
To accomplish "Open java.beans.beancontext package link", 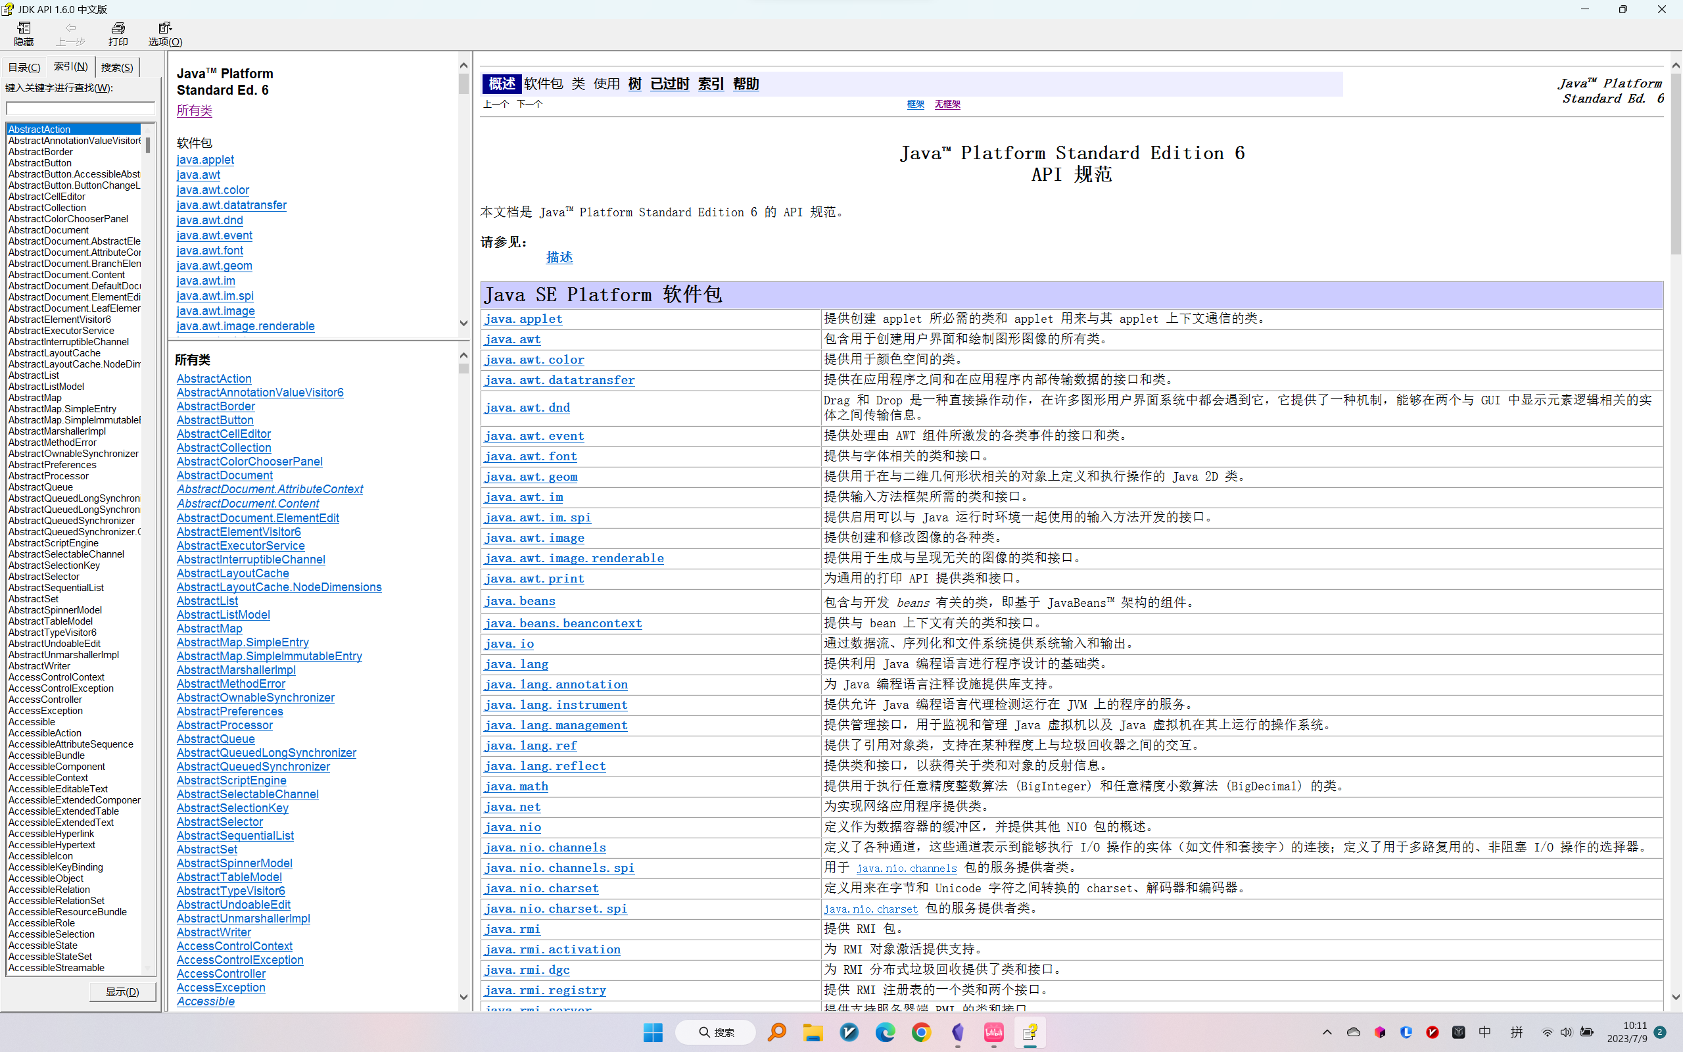I will (563, 623).
